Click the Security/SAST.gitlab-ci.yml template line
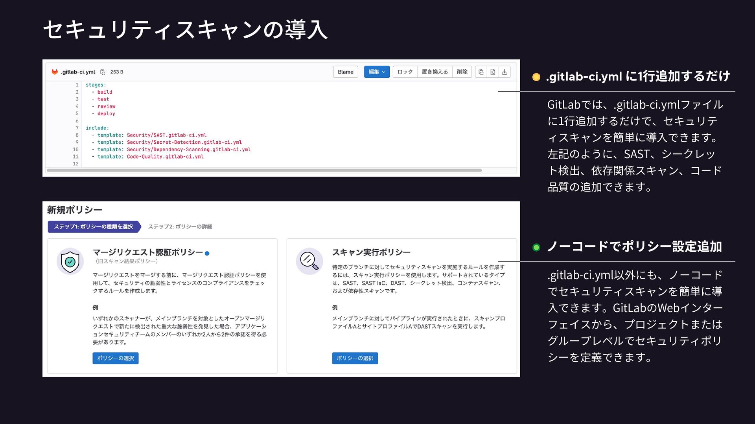755x424 pixels. point(166,135)
